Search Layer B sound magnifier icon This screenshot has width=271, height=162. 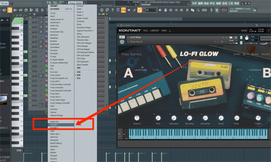click(238, 70)
